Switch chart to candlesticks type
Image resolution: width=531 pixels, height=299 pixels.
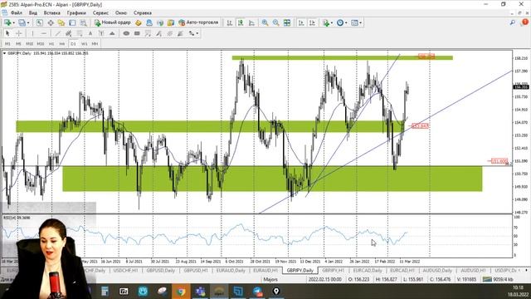click(x=241, y=22)
